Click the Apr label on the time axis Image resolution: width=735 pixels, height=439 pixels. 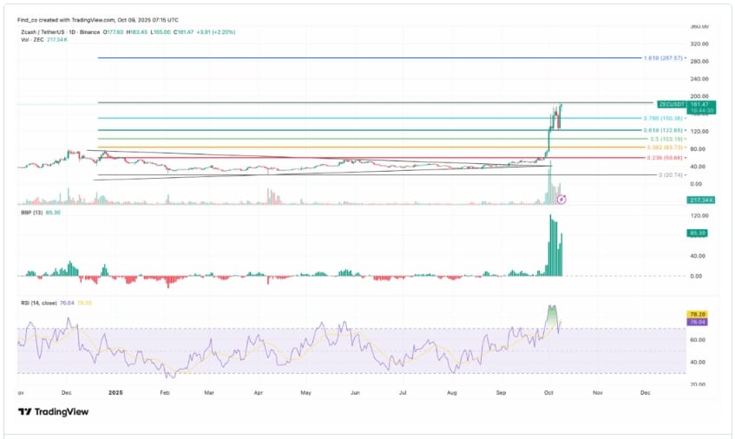(x=259, y=393)
